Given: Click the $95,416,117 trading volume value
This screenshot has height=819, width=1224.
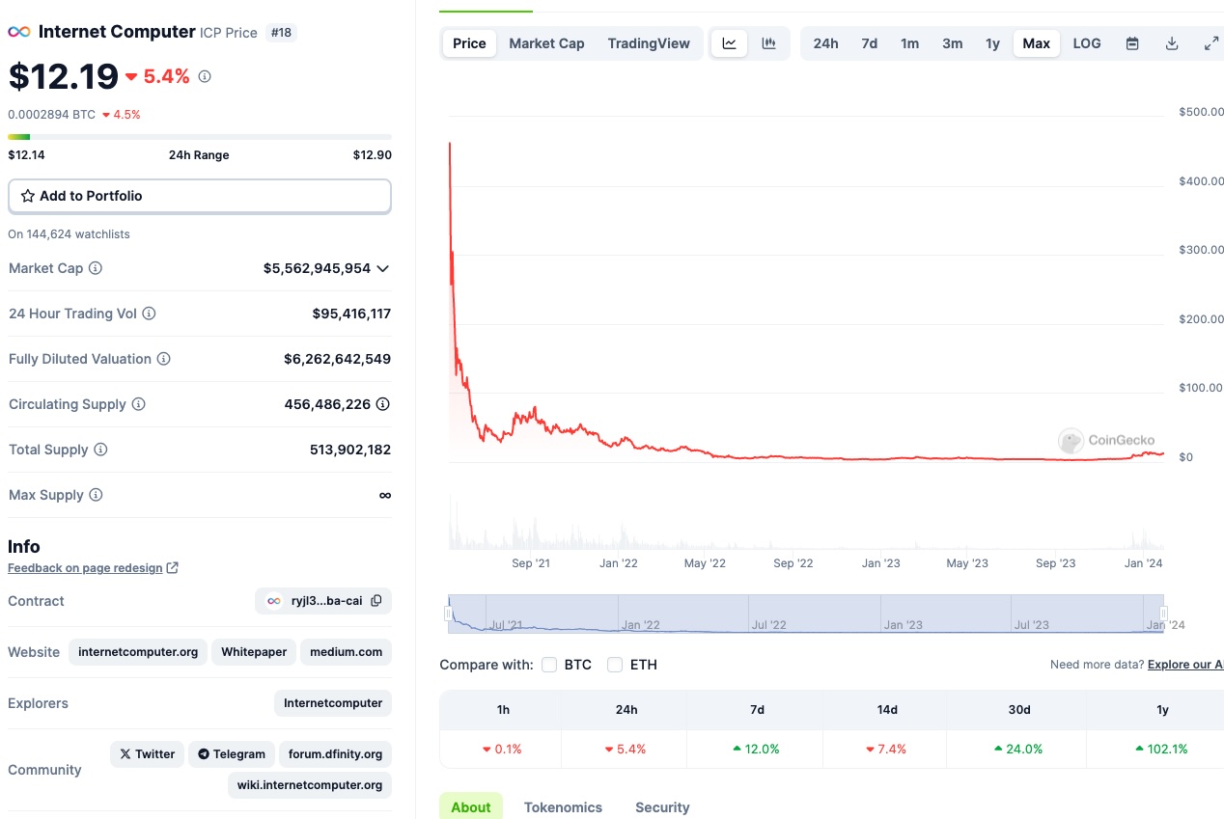Looking at the screenshot, I should click(x=351, y=314).
